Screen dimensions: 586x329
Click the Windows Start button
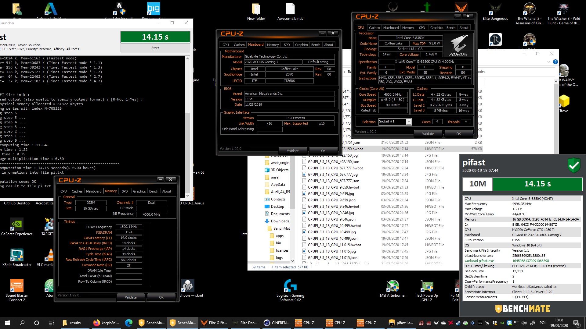pos(7,323)
